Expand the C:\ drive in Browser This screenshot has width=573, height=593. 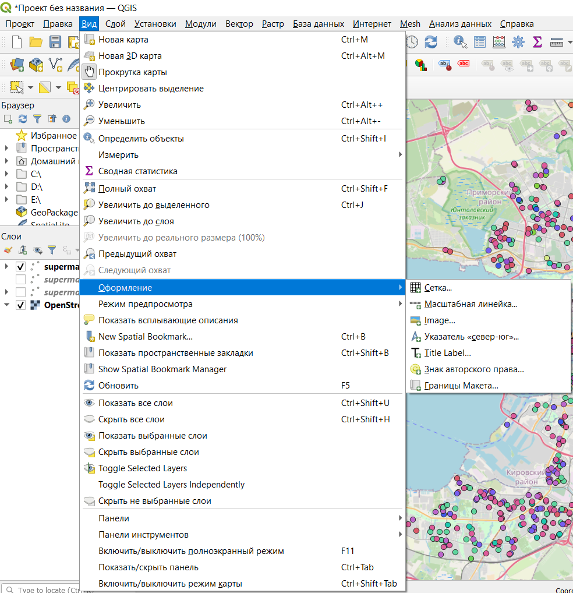6,174
